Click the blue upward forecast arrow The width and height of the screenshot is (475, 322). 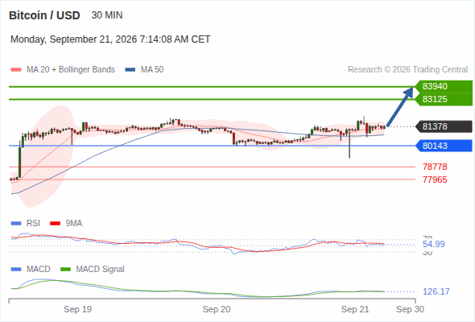tap(400, 106)
